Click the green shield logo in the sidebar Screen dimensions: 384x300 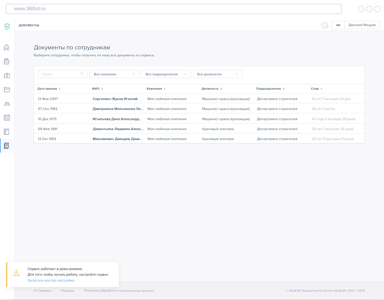(x=7, y=26)
